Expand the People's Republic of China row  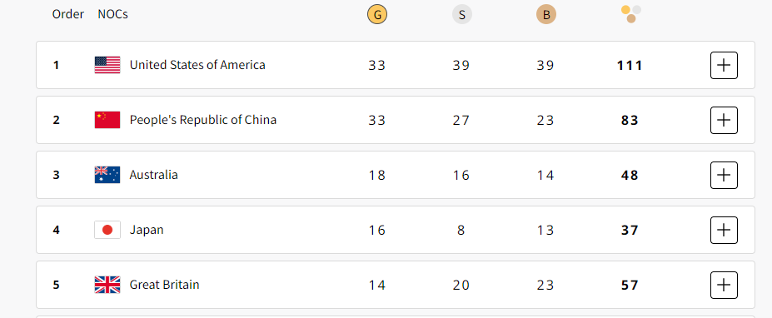coord(724,120)
